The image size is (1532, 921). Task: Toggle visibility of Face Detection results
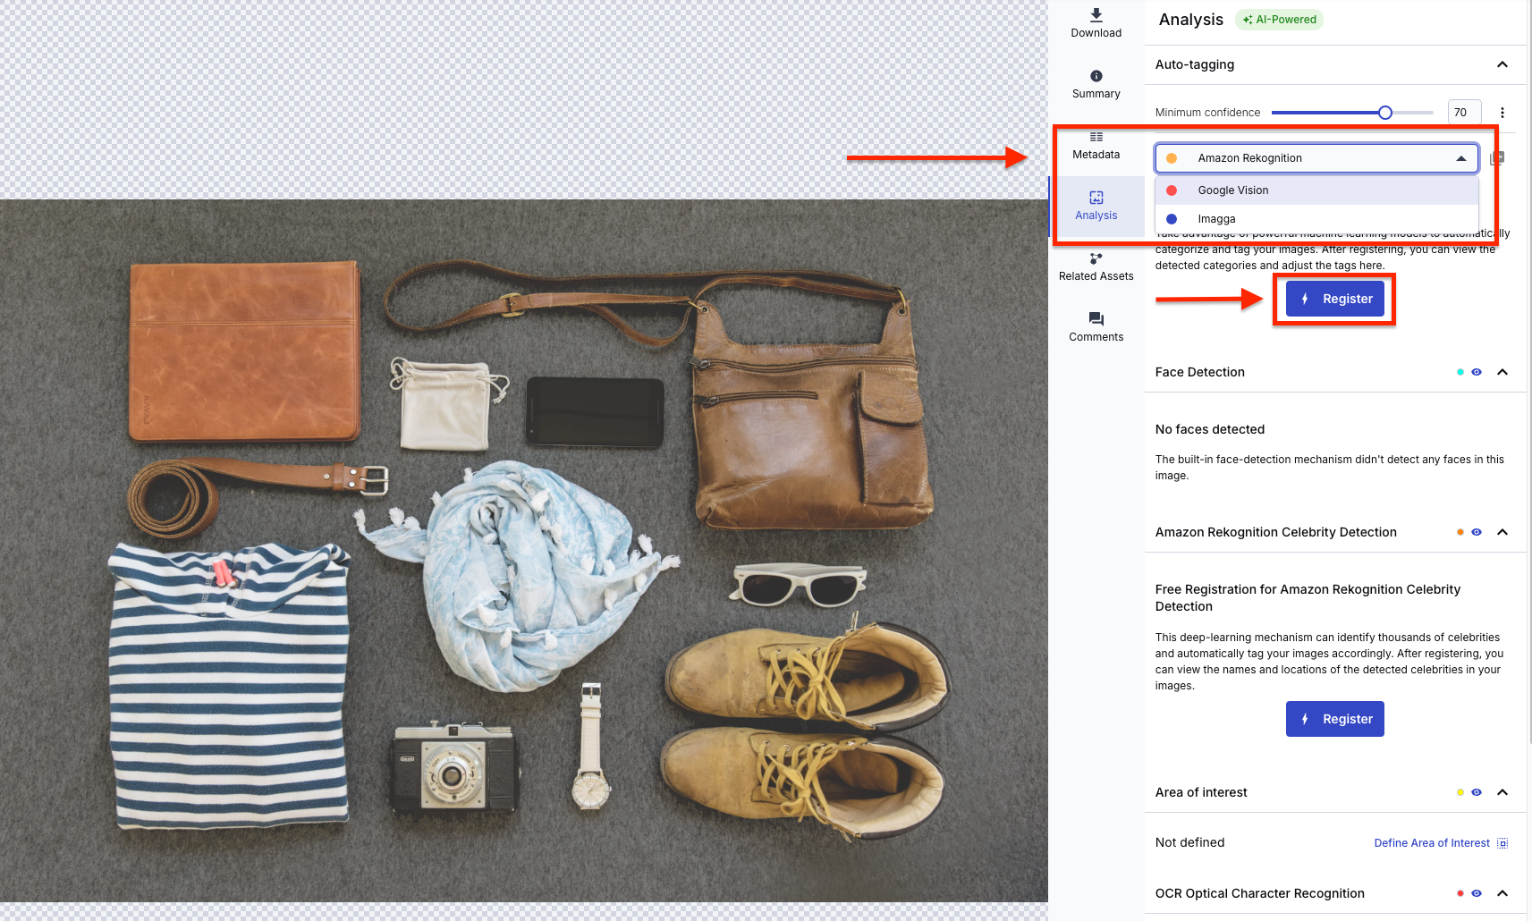click(x=1477, y=372)
